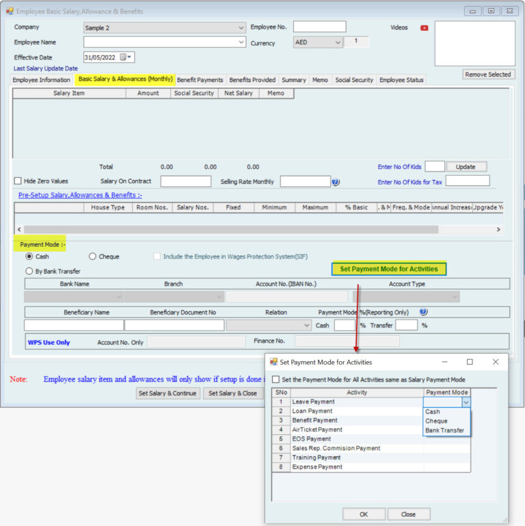Click the Set Payment Mode dialog title icon
This screenshot has width=525, height=526.
click(274, 362)
